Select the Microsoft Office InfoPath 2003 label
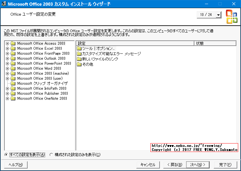 42,89
